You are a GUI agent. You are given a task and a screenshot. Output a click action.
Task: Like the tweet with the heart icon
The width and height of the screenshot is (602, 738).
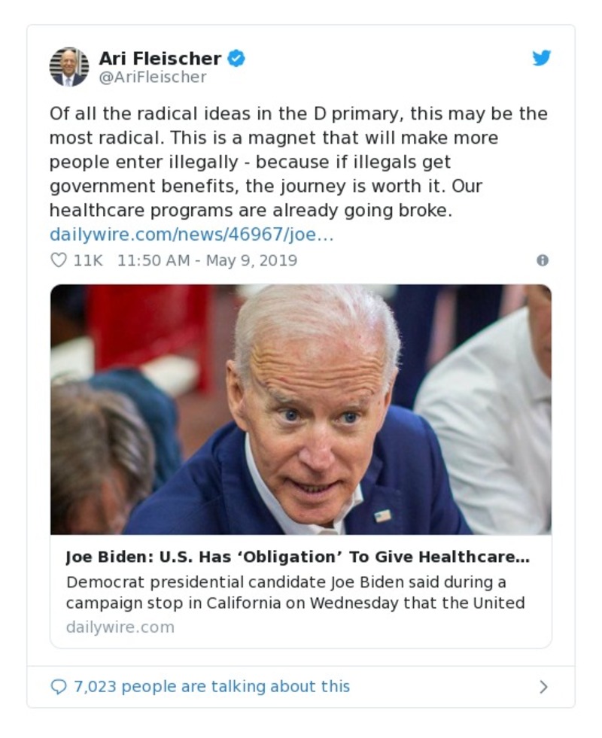(58, 260)
